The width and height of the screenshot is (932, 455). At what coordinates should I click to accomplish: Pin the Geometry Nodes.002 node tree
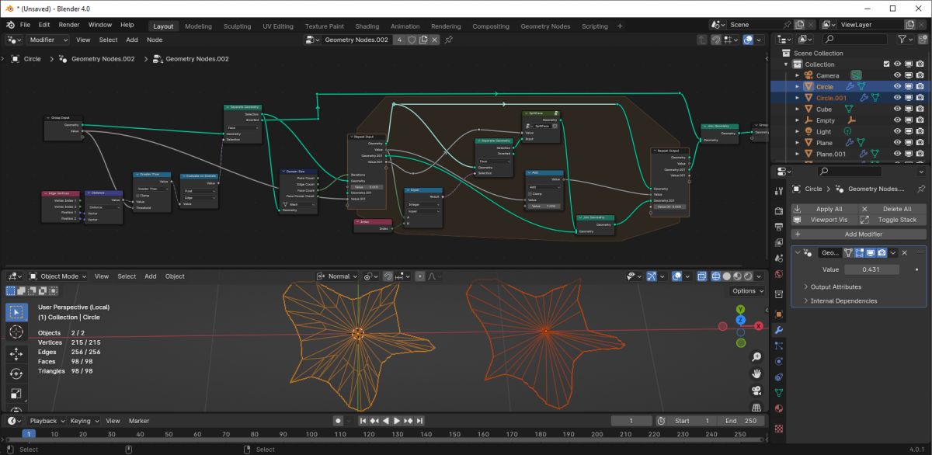pos(449,40)
